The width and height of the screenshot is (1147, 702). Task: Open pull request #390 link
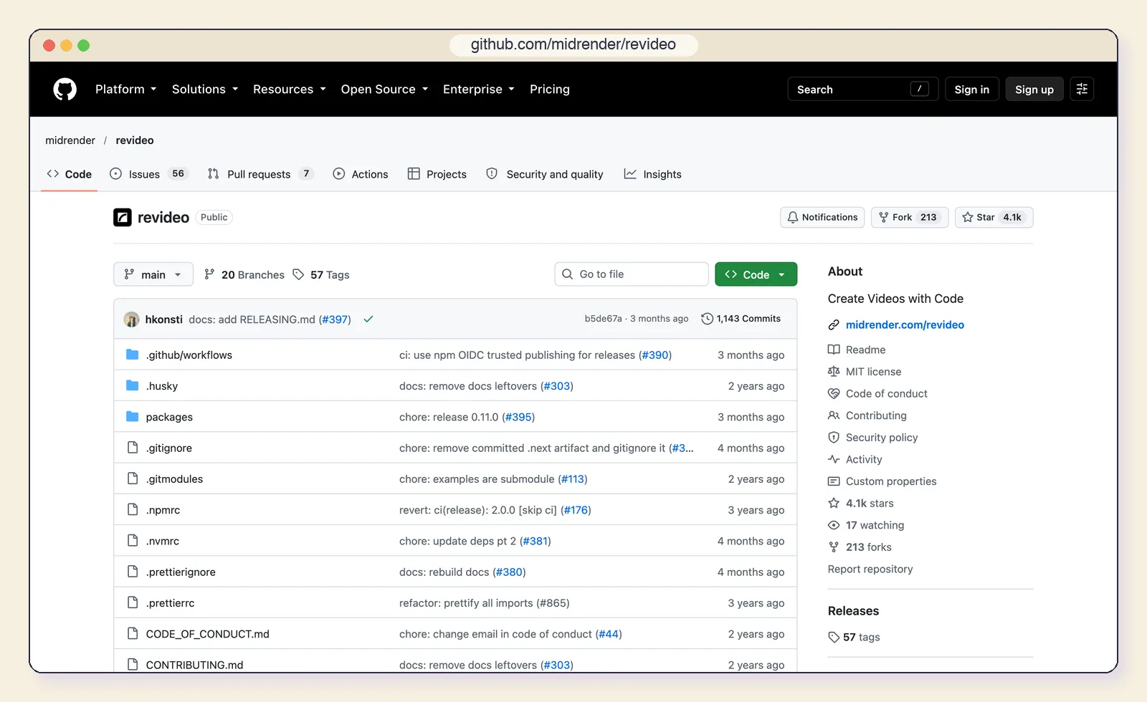(655, 355)
